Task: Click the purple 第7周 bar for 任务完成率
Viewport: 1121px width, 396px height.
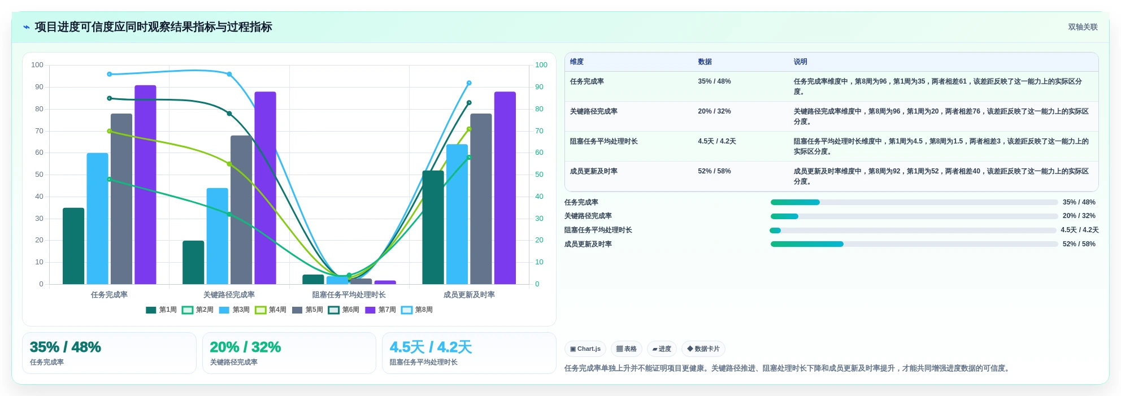Action: 145,185
